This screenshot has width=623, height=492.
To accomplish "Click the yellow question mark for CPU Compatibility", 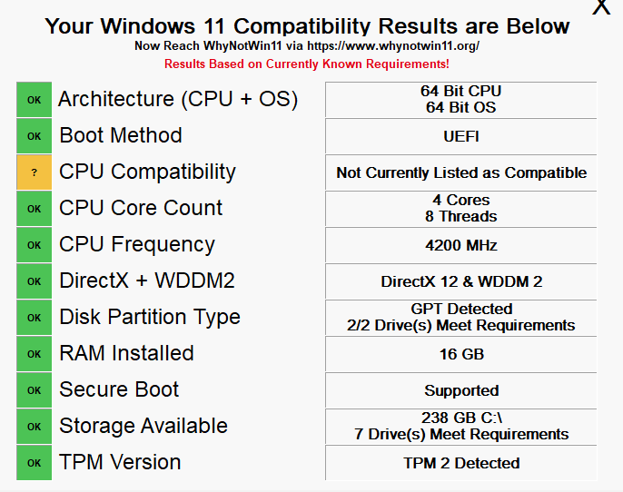I will tap(35, 172).
